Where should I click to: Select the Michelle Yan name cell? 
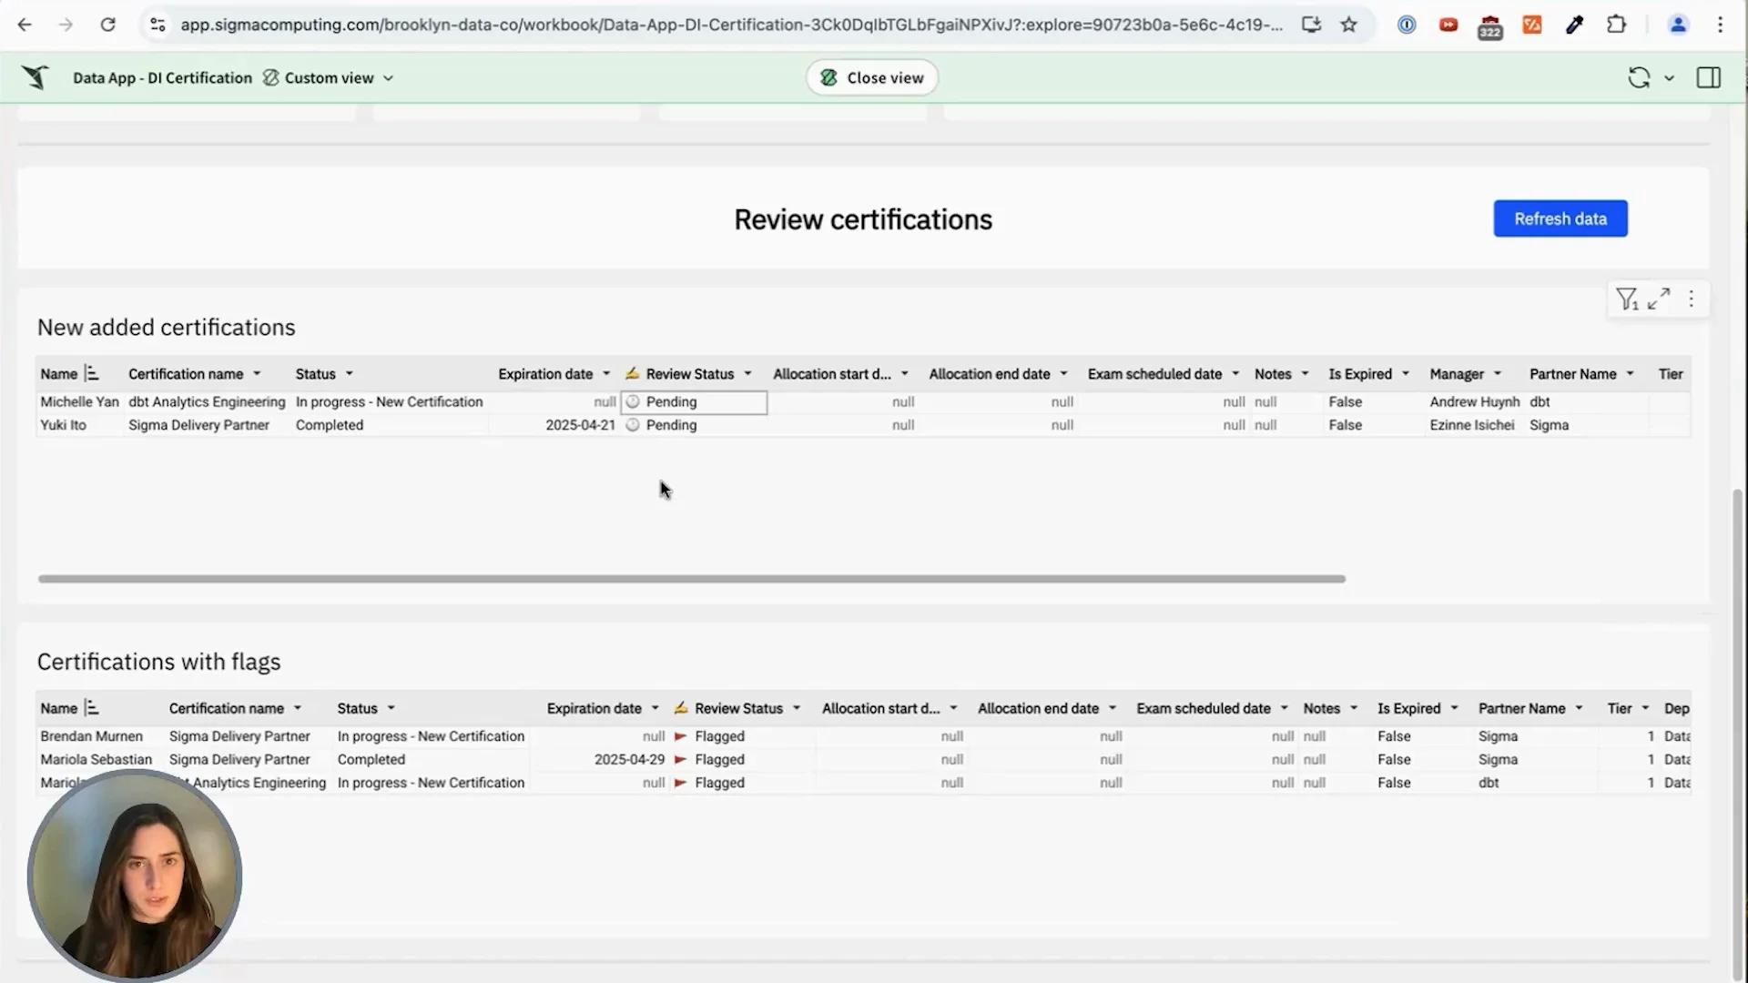click(79, 401)
